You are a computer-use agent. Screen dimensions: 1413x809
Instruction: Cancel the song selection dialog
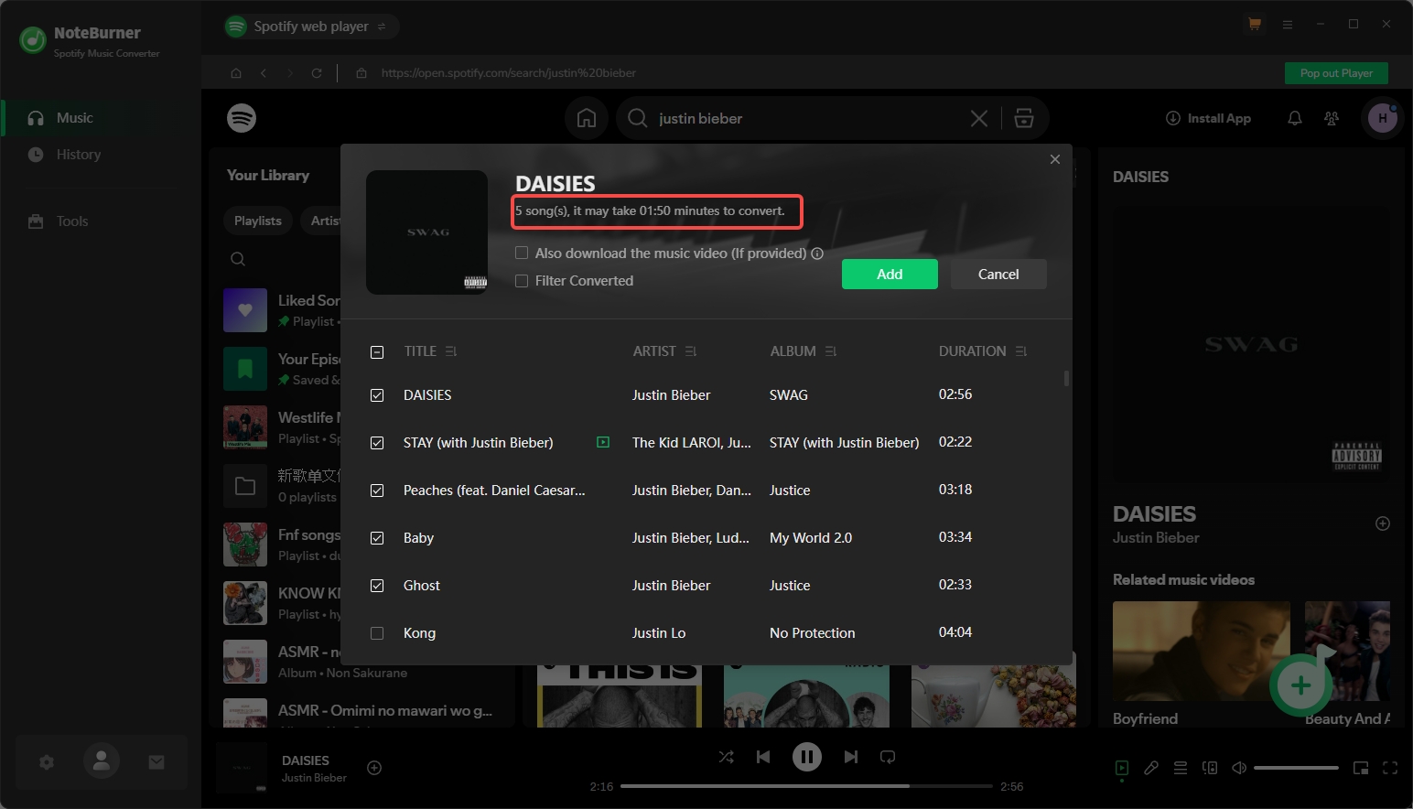coord(998,275)
